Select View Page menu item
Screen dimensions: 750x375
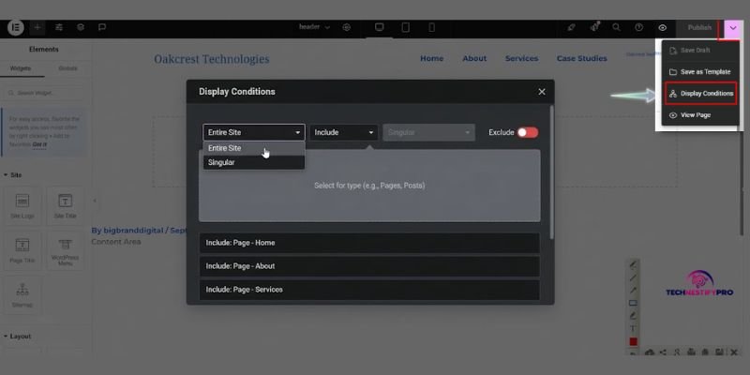point(700,114)
